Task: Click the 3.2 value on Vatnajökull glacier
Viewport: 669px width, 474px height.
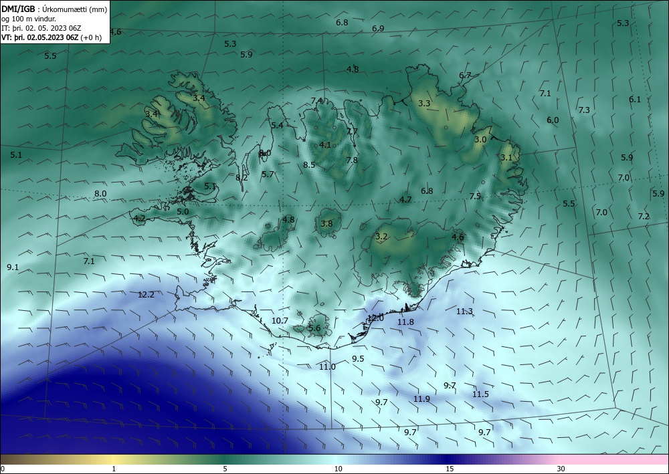Action: click(381, 237)
